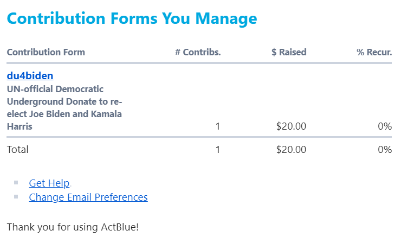Image resolution: width=401 pixels, height=237 pixels.
Task: Click the divider line below the column headers
Action: pyautogui.click(x=199, y=63)
